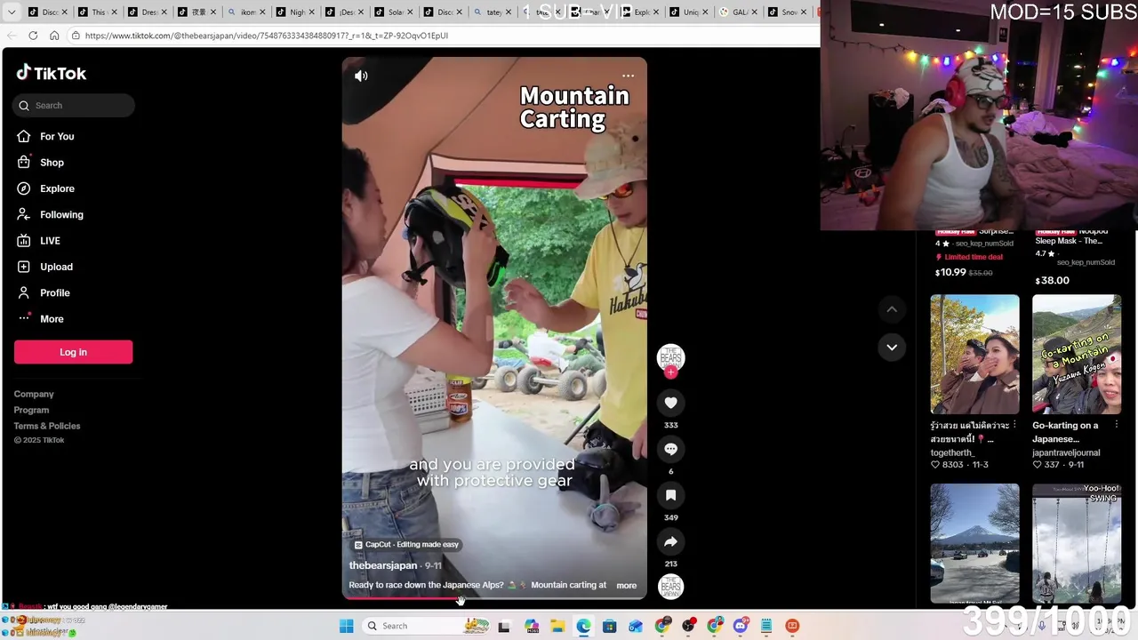Open the video's three-dot options menu
Screen dimensions: 1138x640
click(629, 76)
